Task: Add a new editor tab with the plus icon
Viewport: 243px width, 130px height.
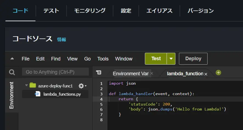Action: [218, 73]
